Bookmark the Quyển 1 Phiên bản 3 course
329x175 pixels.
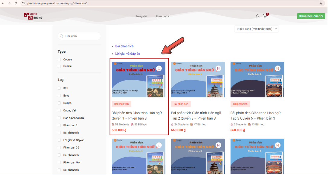pyautogui.click(x=159, y=68)
